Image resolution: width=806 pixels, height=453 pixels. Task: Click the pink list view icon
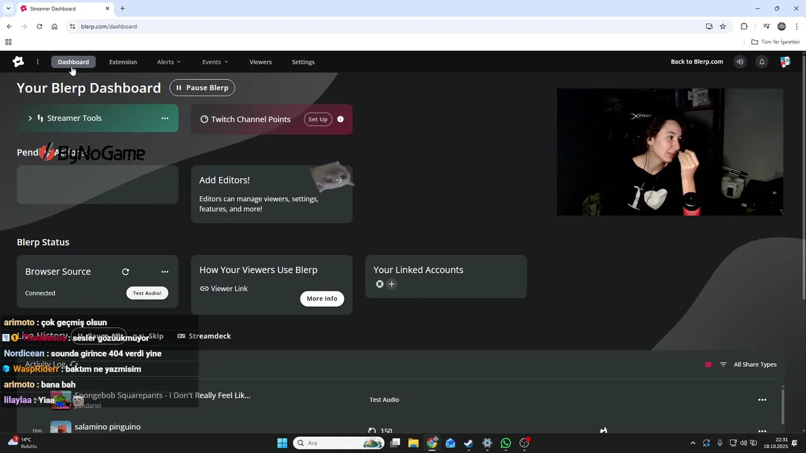tap(708, 364)
